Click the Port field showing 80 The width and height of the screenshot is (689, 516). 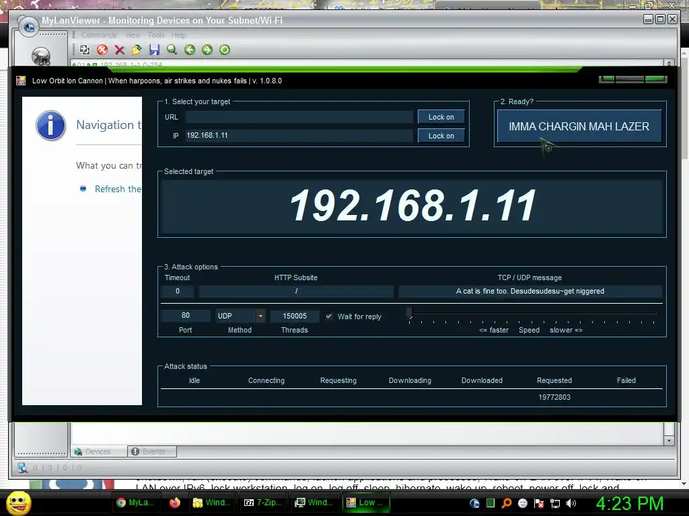click(186, 316)
